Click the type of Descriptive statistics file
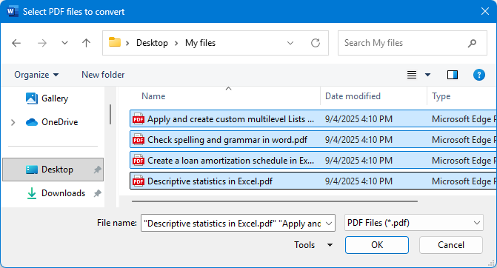This screenshot has height=268, width=497. pyautogui.click(x=464, y=181)
